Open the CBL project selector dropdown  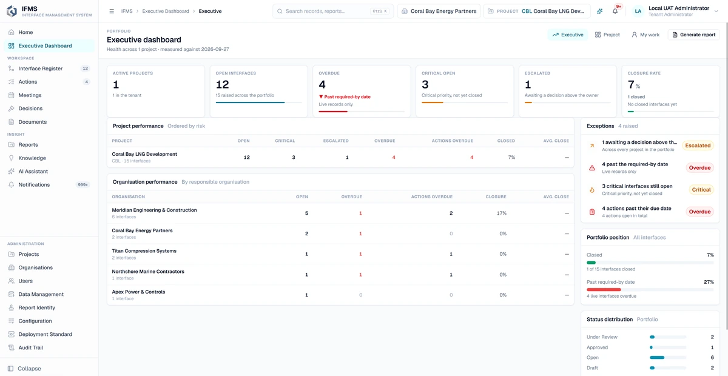click(538, 11)
